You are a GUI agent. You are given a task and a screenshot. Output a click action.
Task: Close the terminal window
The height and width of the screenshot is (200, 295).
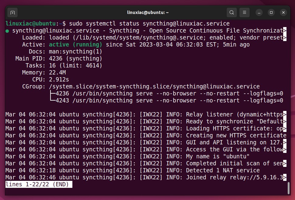click(x=283, y=12)
